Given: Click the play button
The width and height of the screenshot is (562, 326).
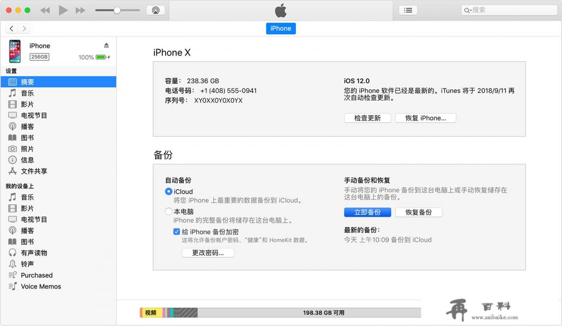Looking at the screenshot, I should (x=63, y=10).
